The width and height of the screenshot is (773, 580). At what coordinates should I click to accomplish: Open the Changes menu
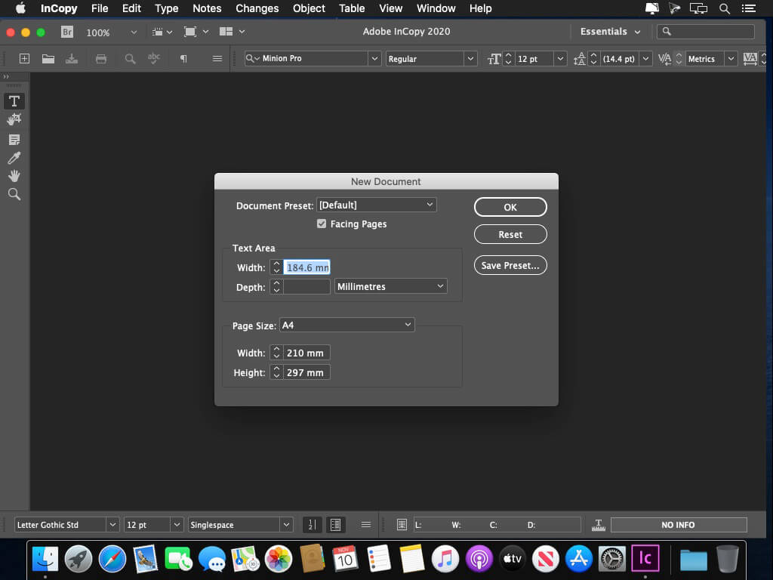257,8
